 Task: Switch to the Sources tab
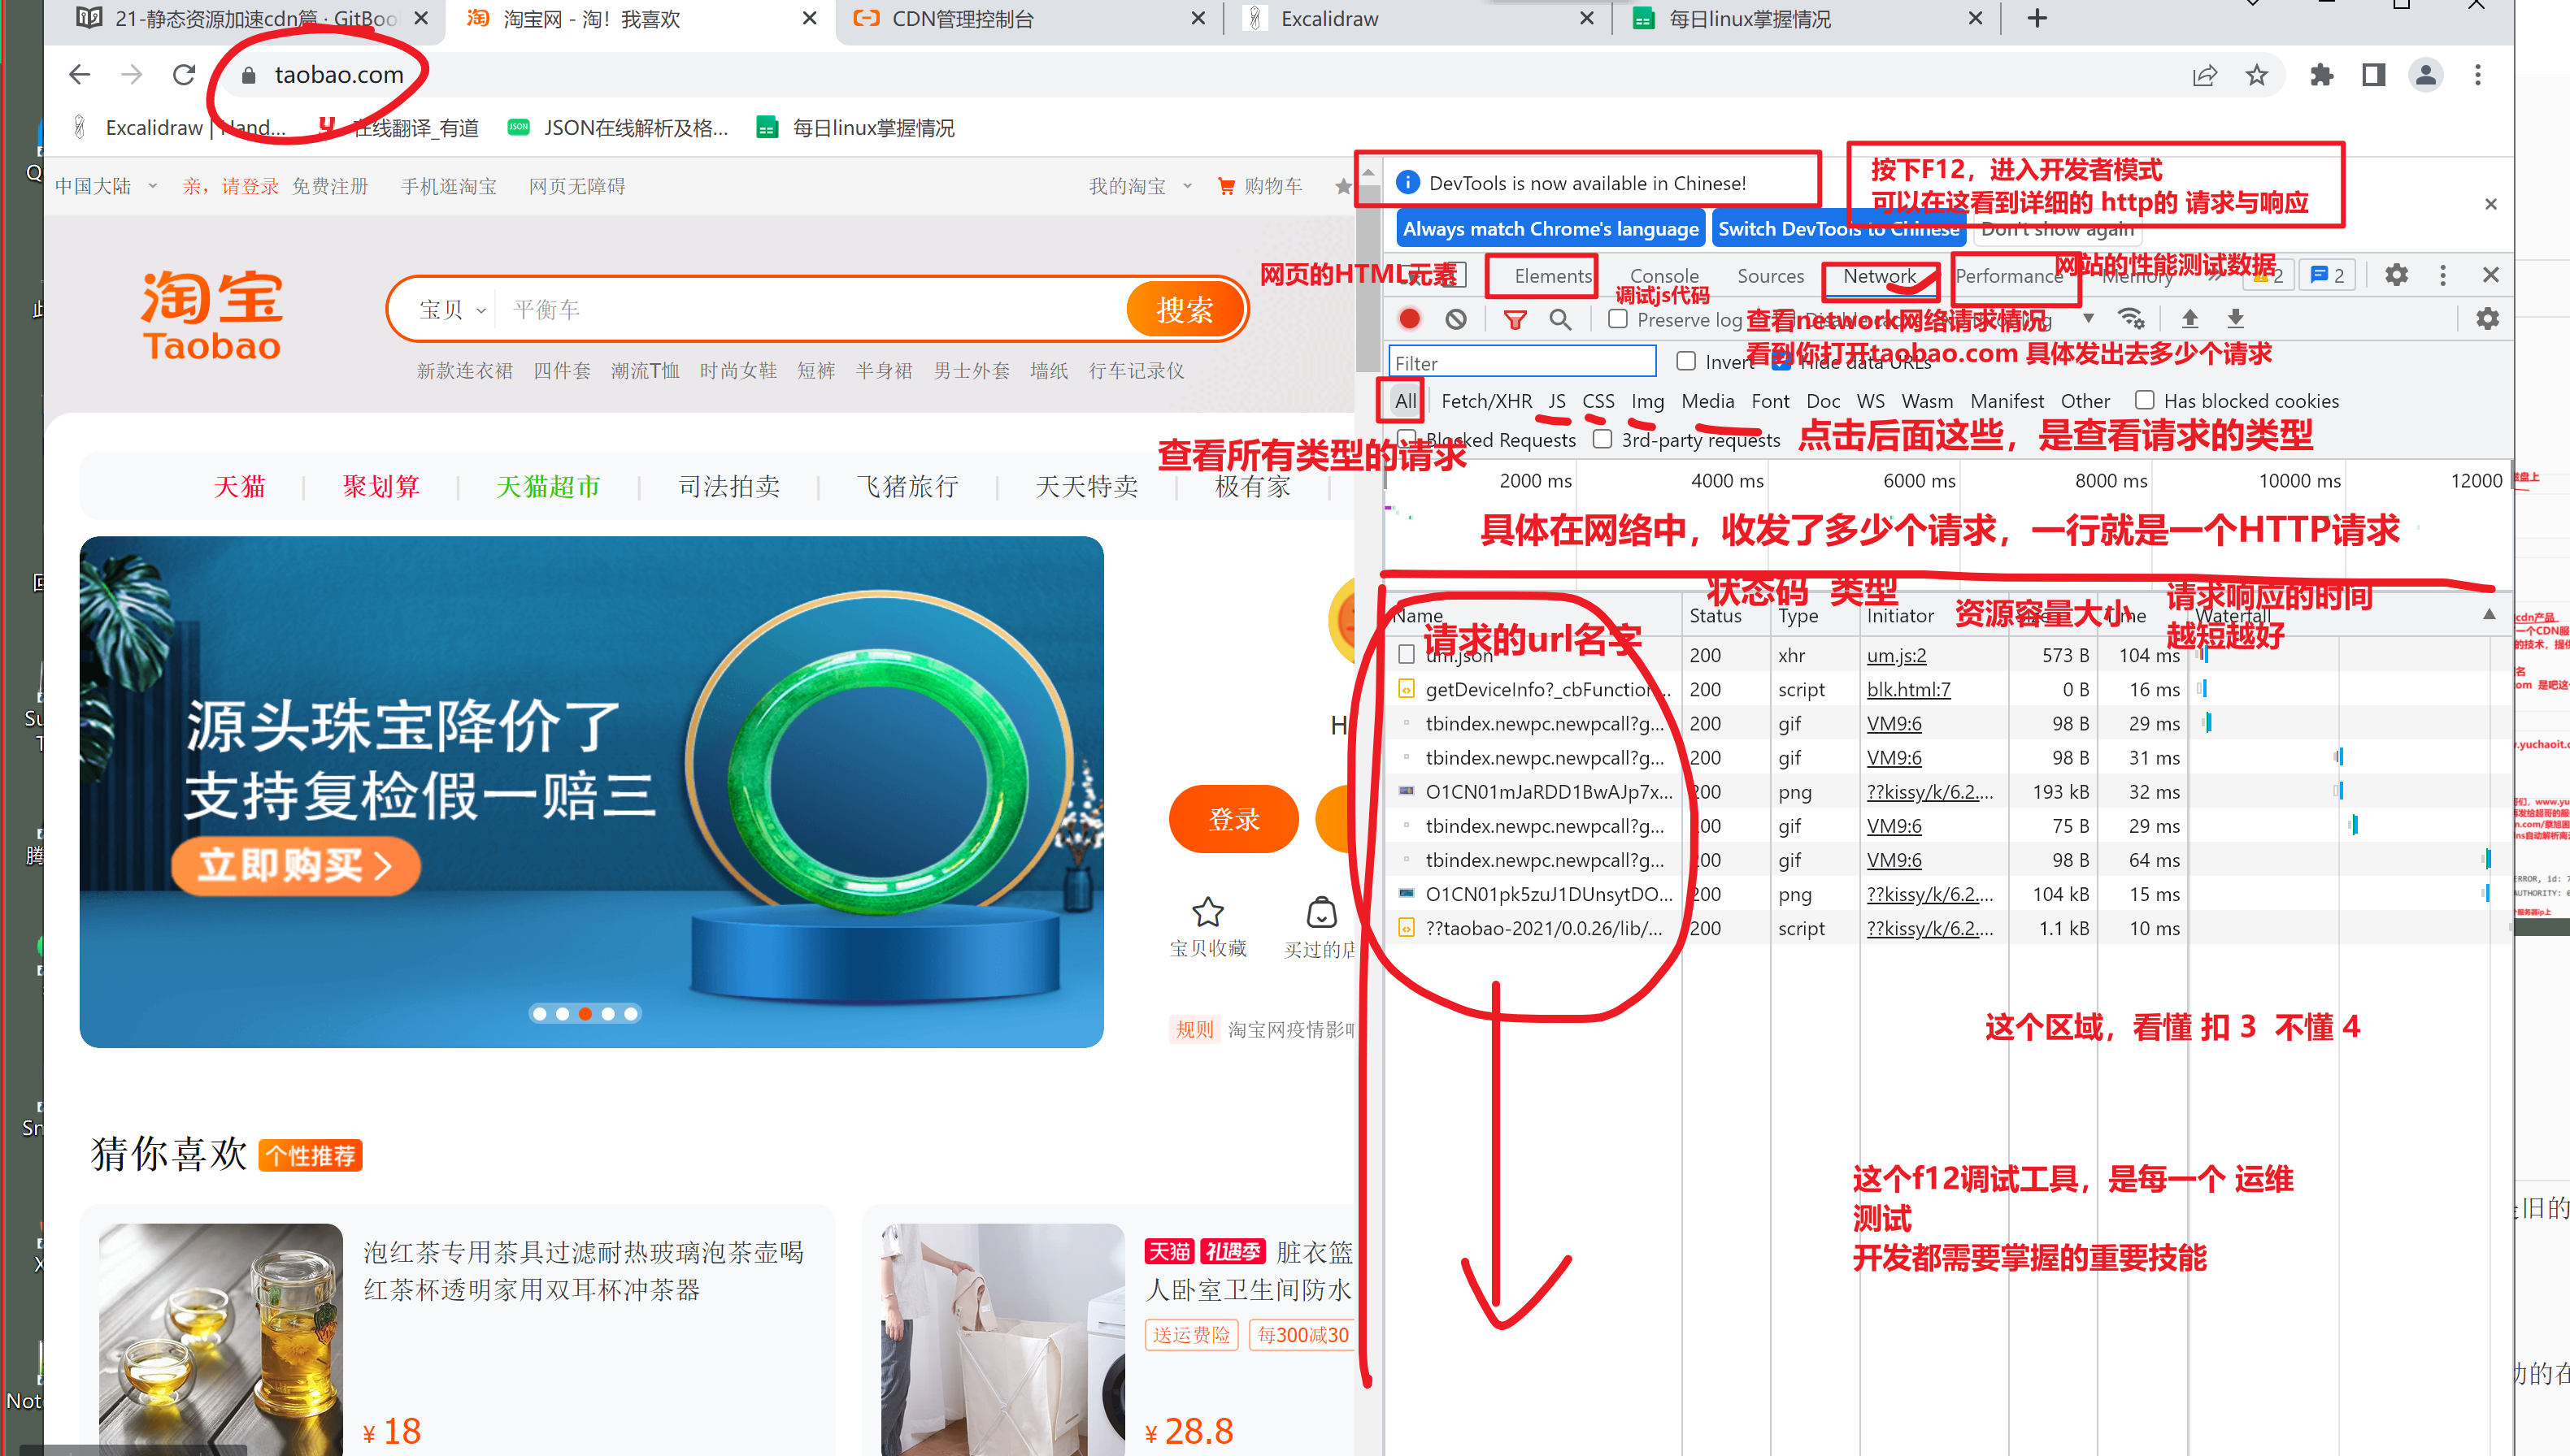1770,276
